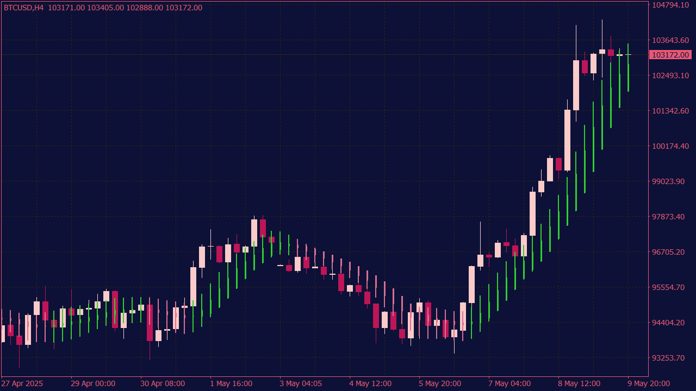Click the 93253.70 price axis label
The image size is (696, 391).
(670, 358)
